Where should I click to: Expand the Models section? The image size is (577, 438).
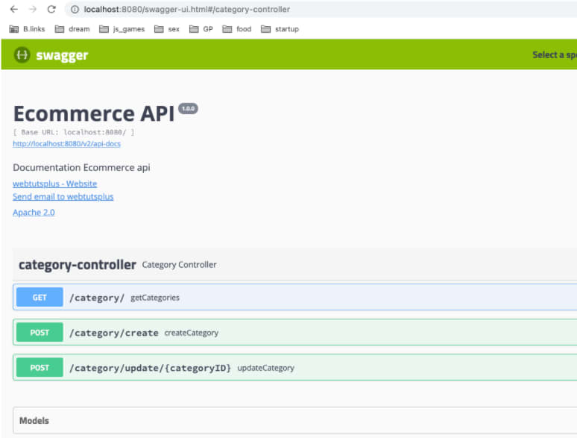294,420
